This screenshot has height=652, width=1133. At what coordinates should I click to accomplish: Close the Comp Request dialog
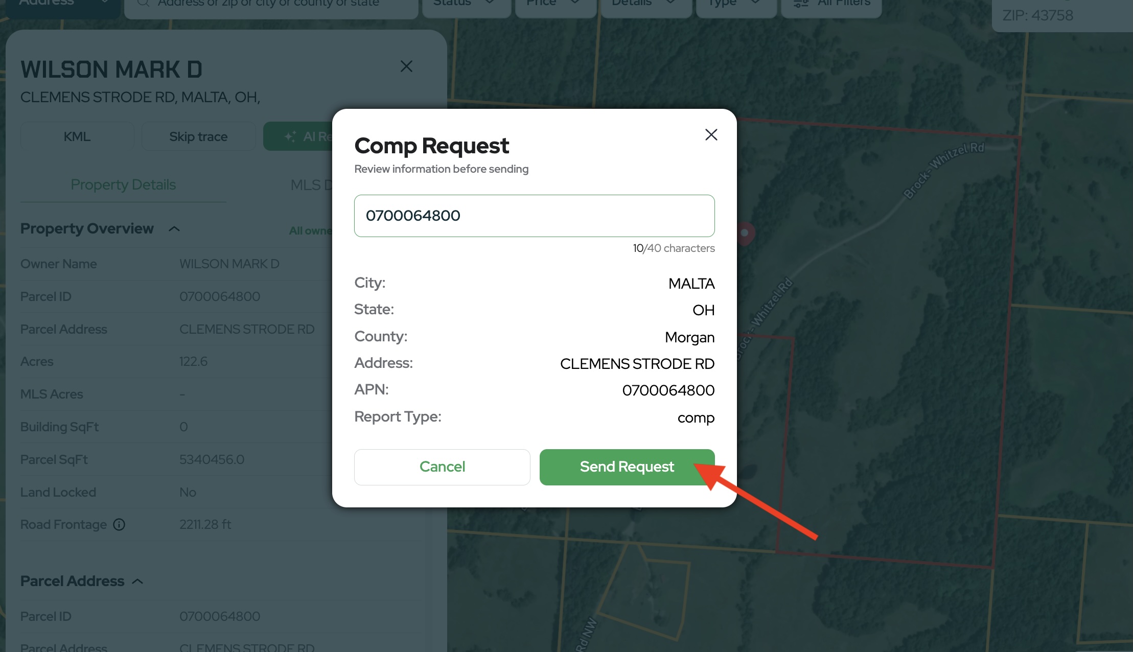click(711, 135)
